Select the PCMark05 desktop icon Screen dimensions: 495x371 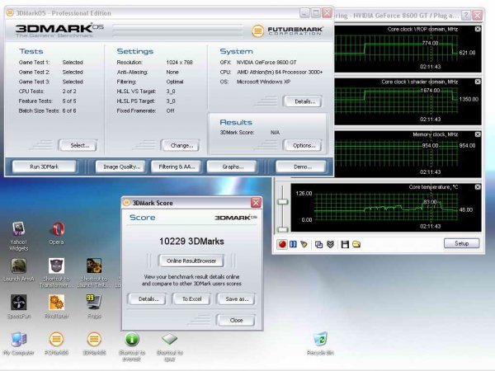pyautogui.click(x=56, y=344)
